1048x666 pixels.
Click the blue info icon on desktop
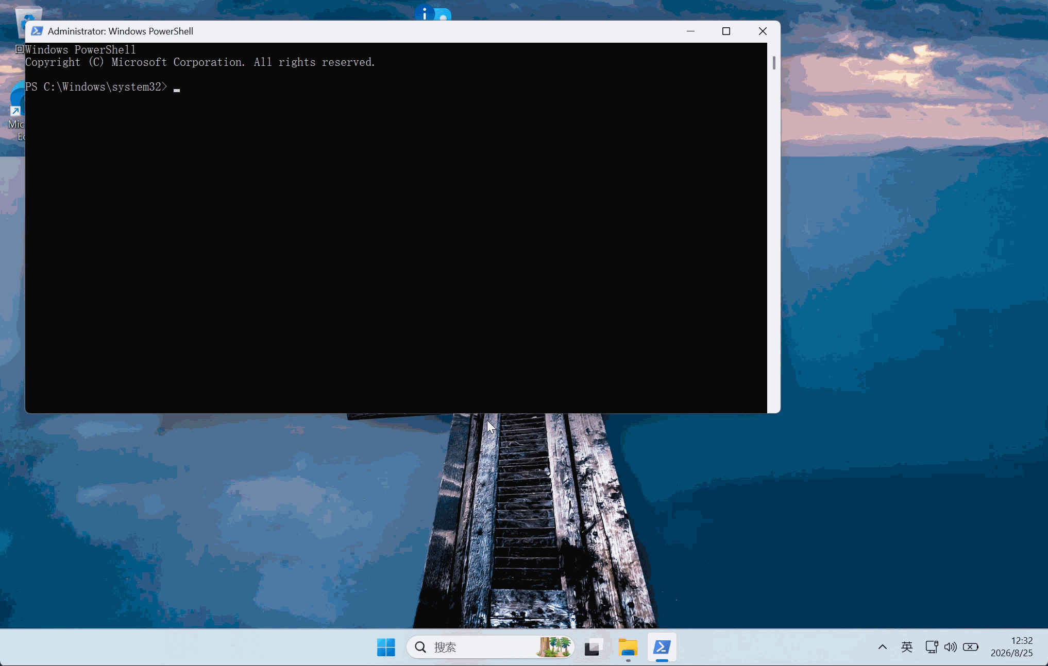click(425, 13)
